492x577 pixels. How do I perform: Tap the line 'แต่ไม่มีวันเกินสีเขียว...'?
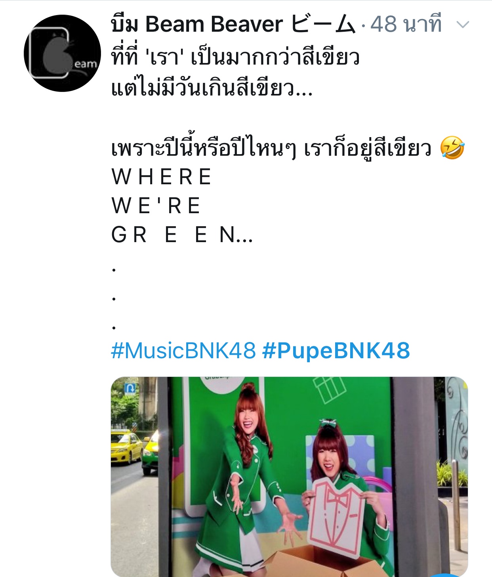pos(212,88)
